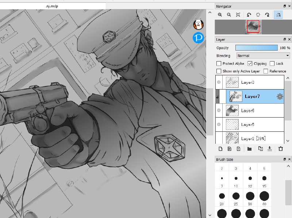
Task: Fit canvas to window in Navigator
Action: (x=238, y=15)
